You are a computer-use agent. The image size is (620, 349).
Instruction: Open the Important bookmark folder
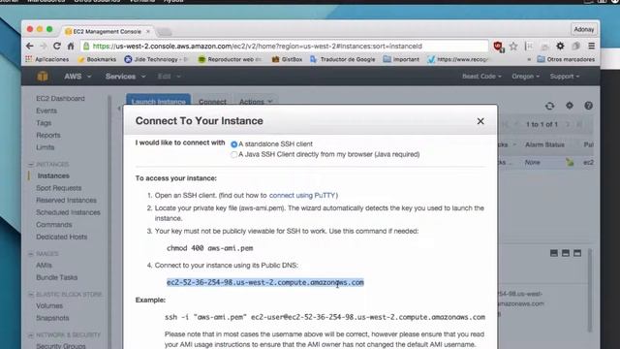point(401,59)
